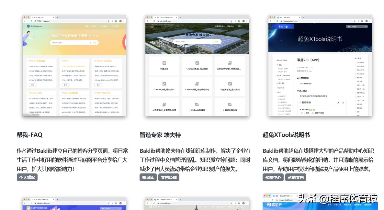Click description starting 作者通过Baklib建立
Viewport: 384px width, 210px height.
click(72, 160)
